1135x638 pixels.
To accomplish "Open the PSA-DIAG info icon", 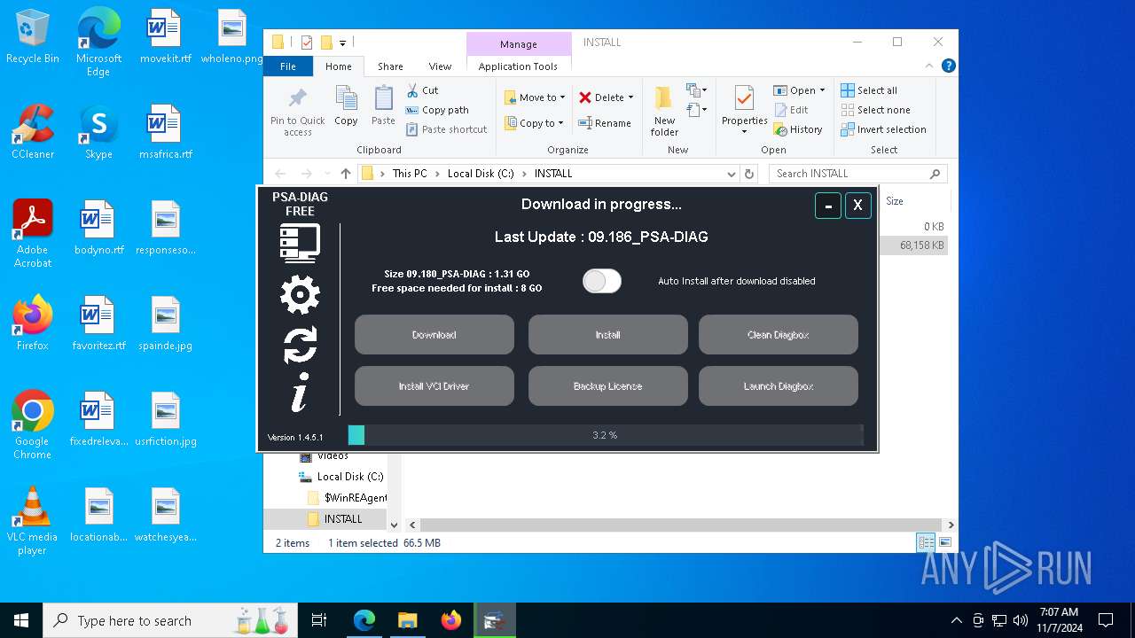I will click(x=300, y=392).
